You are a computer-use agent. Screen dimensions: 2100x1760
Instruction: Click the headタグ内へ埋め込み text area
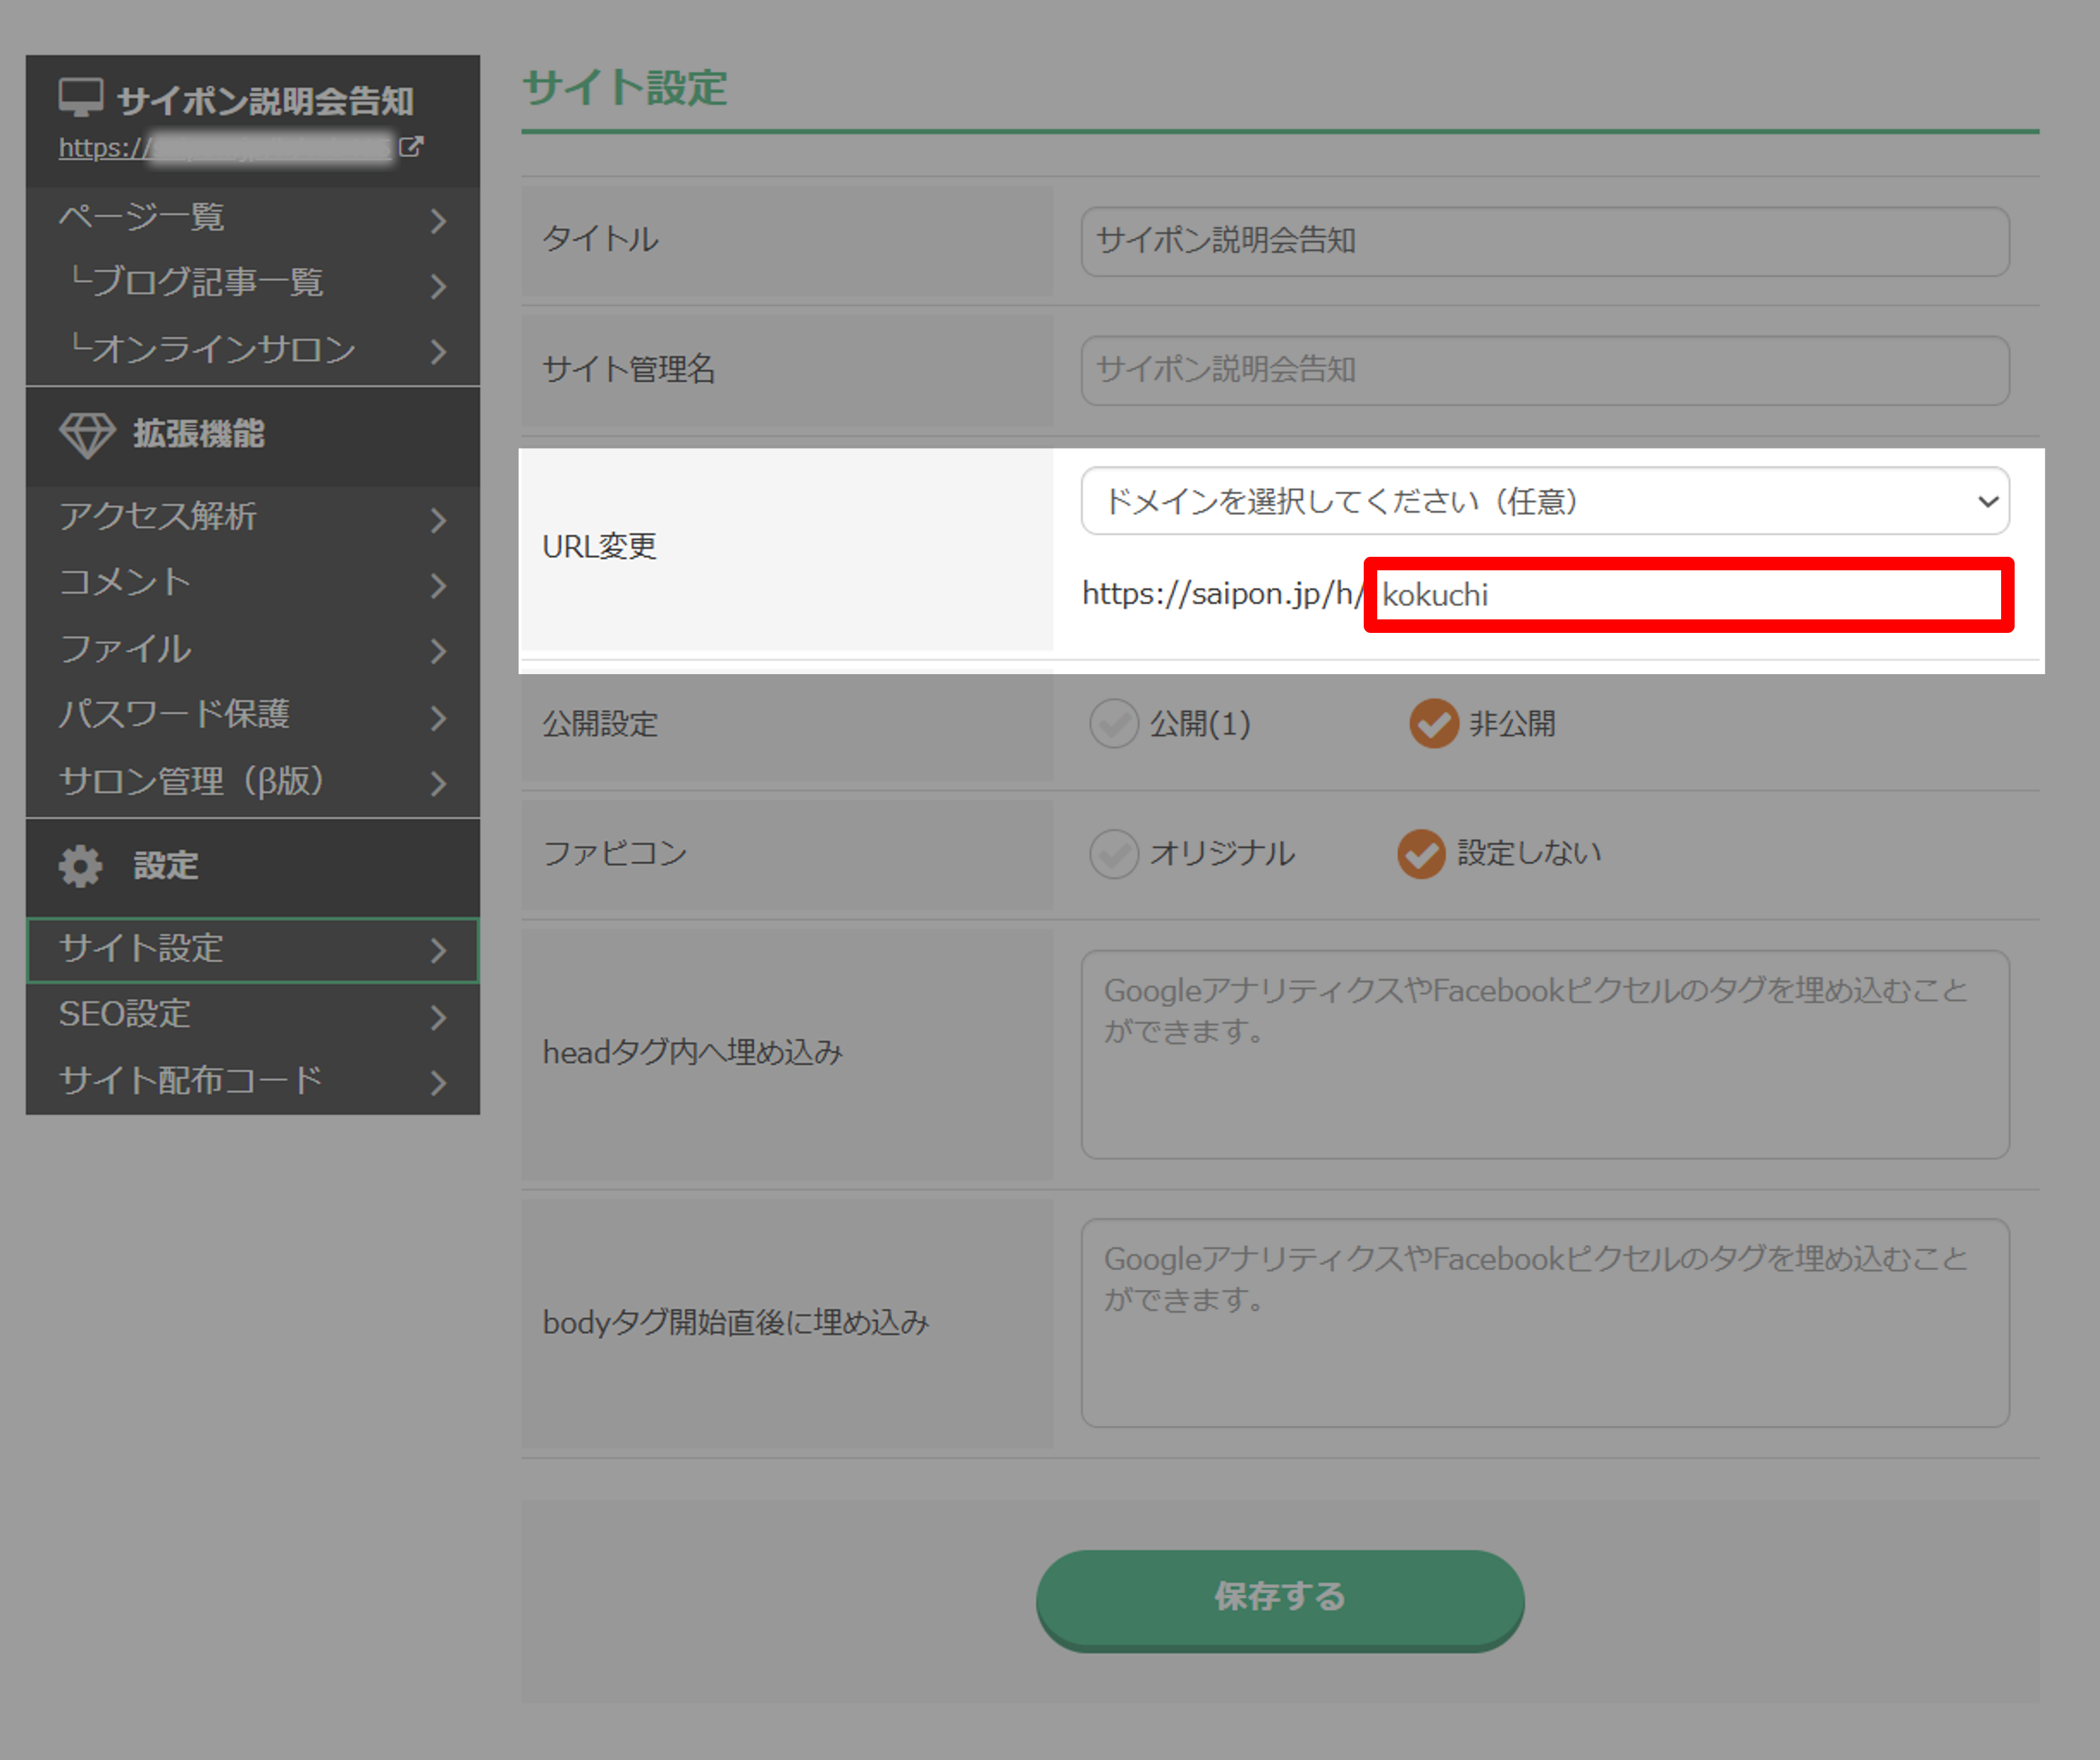pyautogui.click(x=1545, y=1053)
